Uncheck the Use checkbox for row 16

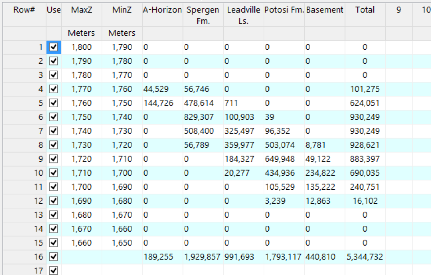click(x=54, y=257)
